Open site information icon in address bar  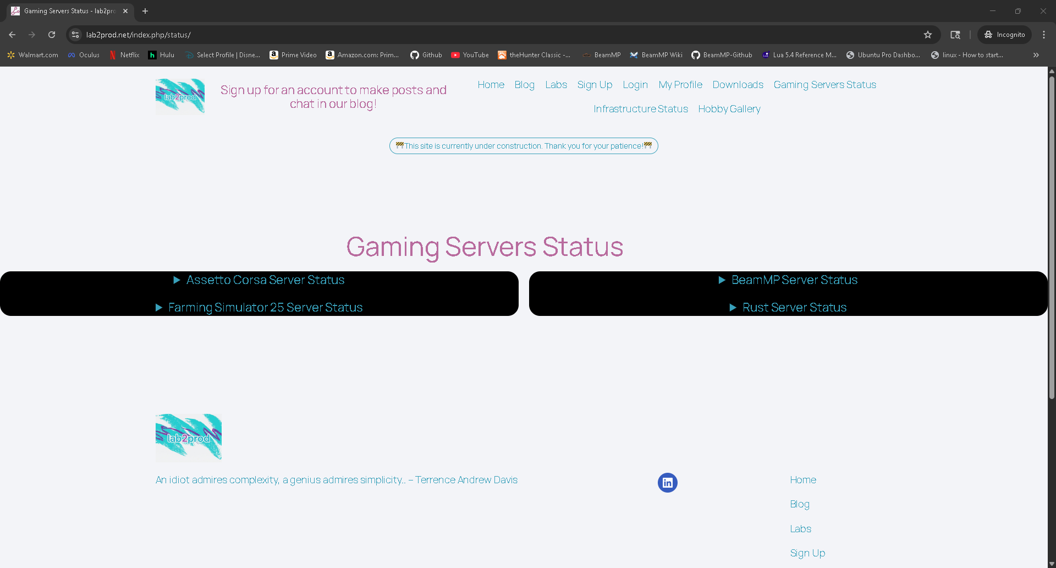click(76, 35)
